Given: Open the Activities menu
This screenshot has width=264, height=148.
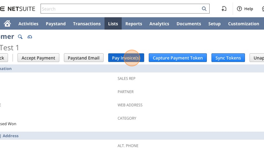Looking at the screenshot, I should point(28,24).
